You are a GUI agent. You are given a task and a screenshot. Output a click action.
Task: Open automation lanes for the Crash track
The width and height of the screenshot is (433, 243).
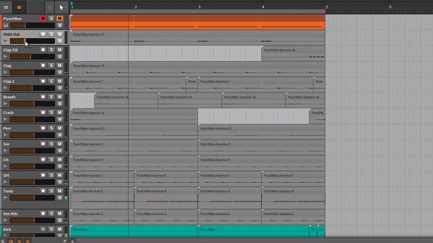click(x=60, y=119)
